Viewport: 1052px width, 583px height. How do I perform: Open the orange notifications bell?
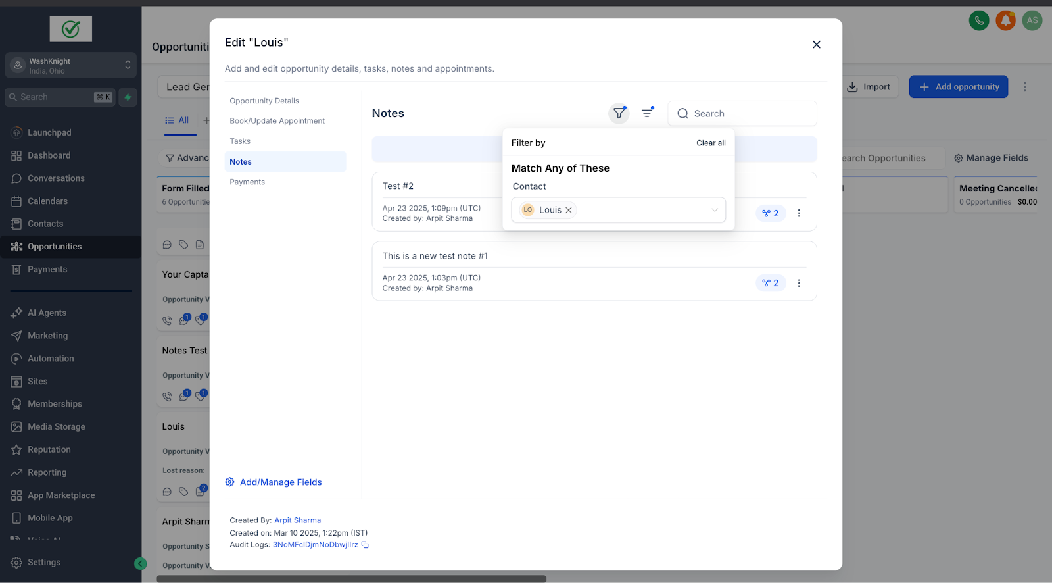pyautogui.click(x=1005, y=20)
